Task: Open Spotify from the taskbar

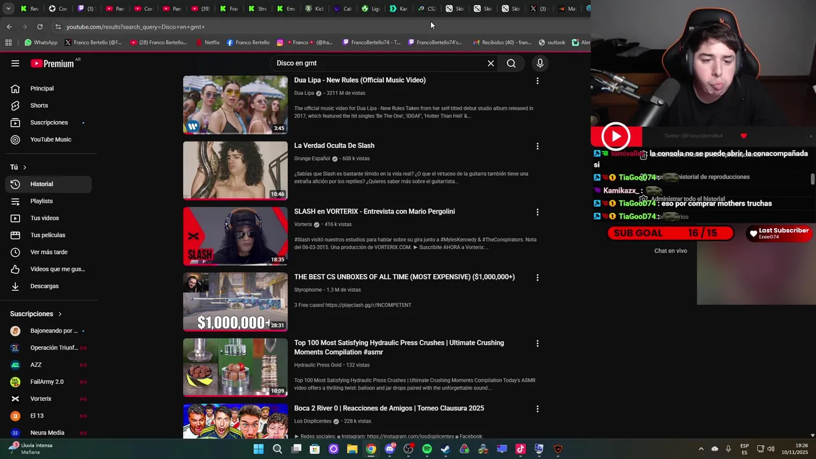Action: click(x=427, y=449)
